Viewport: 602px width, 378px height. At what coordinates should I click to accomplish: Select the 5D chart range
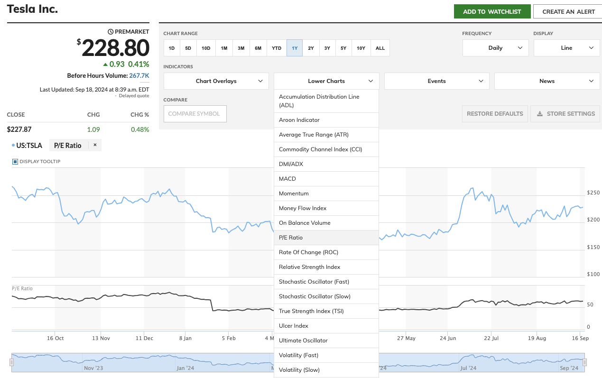[188, 48]
